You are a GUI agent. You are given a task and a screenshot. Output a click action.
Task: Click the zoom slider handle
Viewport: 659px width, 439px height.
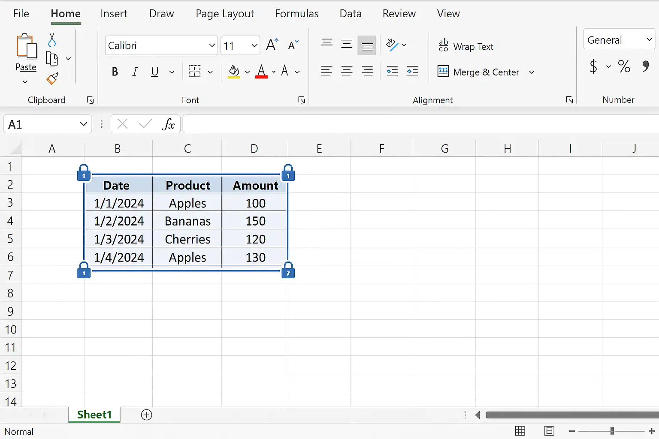pyautogui.click(x=612, y=431)
